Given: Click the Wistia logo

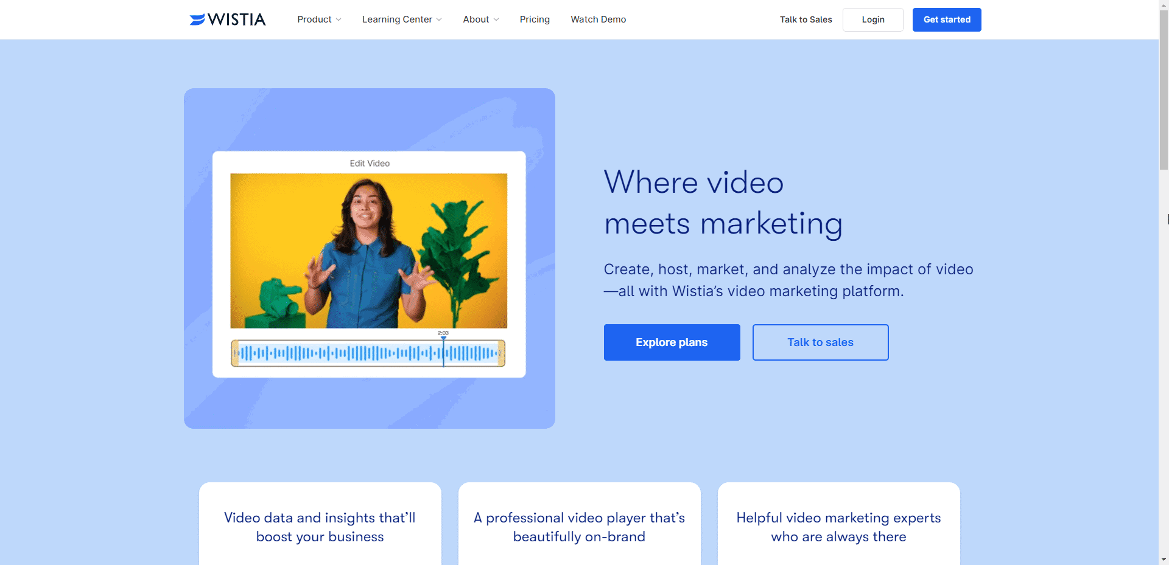Looking at the screenshot, I should click(226, 19).
